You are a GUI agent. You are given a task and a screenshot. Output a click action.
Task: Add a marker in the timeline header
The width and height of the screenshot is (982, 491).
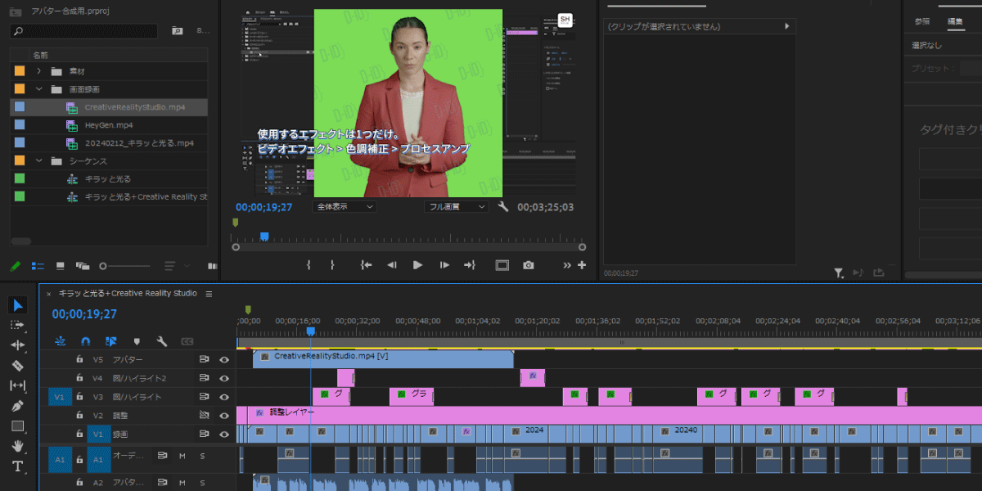(x=137, y=341)
